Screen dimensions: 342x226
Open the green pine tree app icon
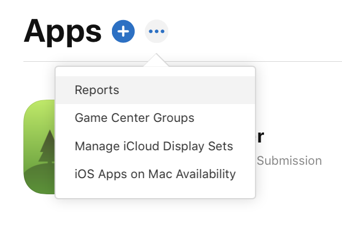pyautogui.click(x=39, y=148)
